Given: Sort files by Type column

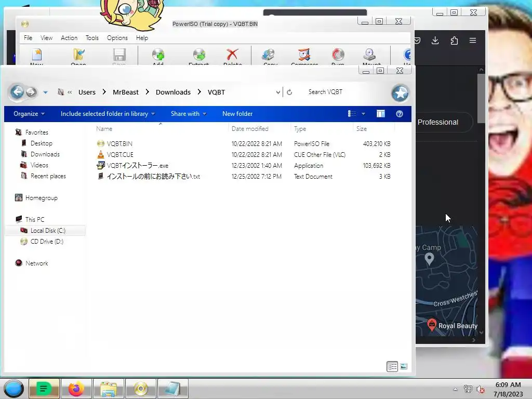Looking at the screenshot, I should coord(300,129).
